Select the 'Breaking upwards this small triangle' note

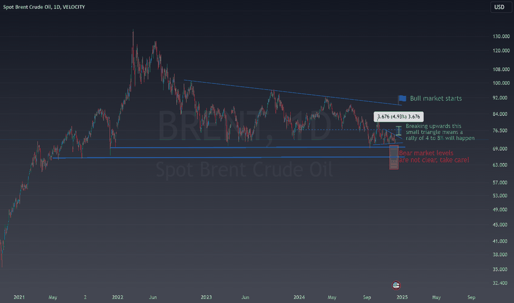[440, 132]
